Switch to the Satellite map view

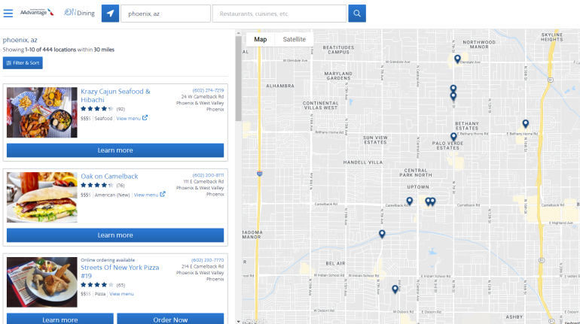(x=294, y=39)
